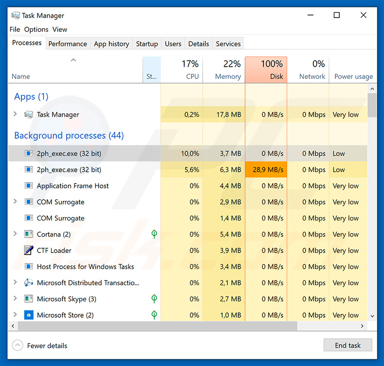Click the CTF Loader pen icon
The image size is (384, 366).
point(29,250)
